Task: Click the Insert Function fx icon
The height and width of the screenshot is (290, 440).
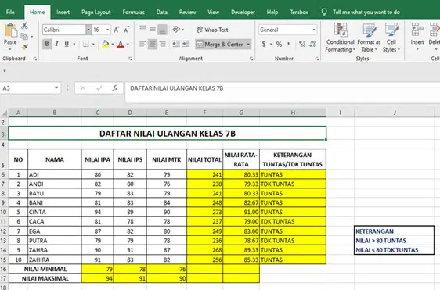Action: pyautogui.click(x=115, y=88)
